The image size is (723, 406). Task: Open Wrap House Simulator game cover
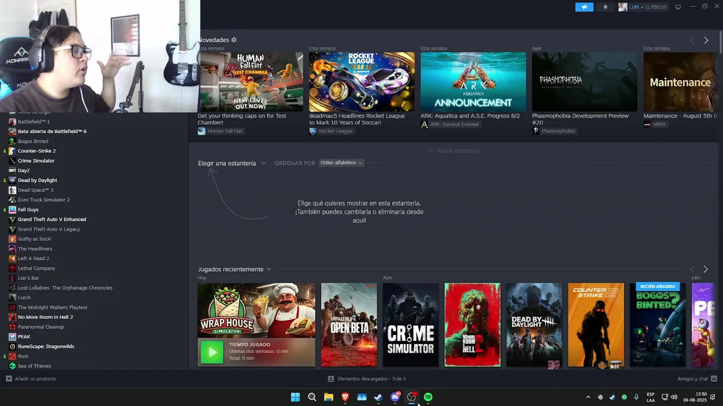pos(256,311)
